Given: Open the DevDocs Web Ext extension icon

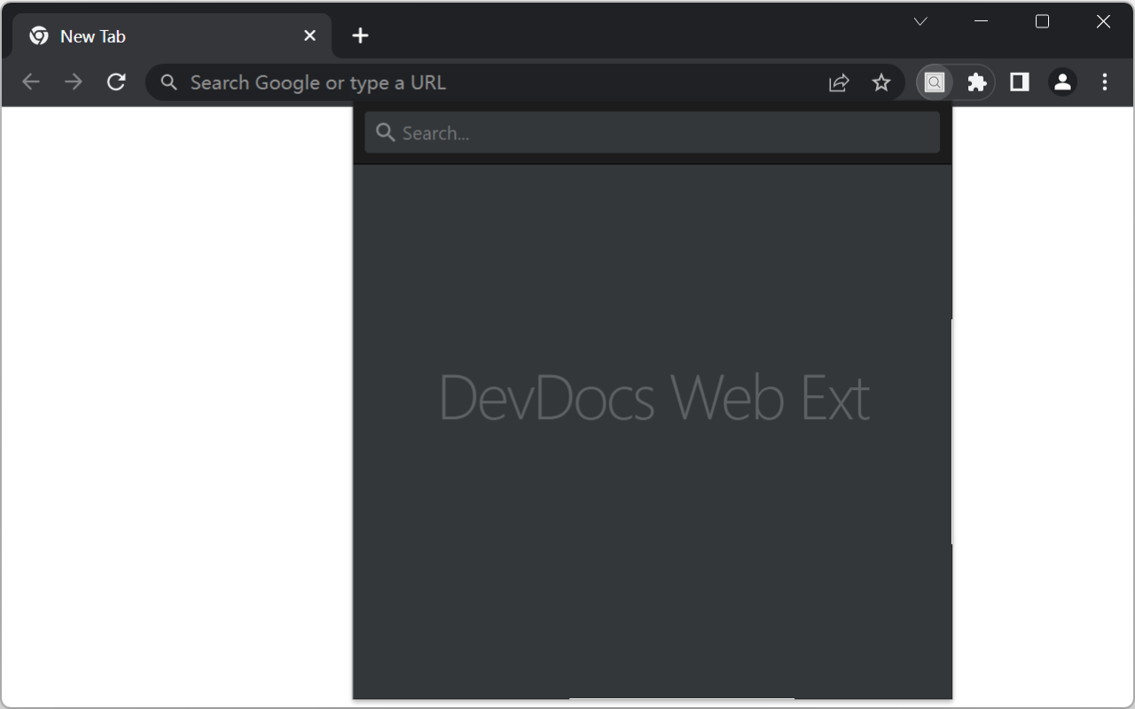Looking at the screenshot, I should (935, 82).
